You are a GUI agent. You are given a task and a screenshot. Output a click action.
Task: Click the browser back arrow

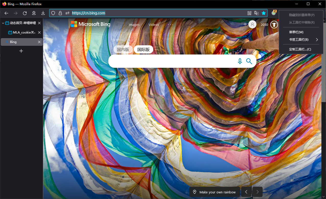[x=6, y=13]
